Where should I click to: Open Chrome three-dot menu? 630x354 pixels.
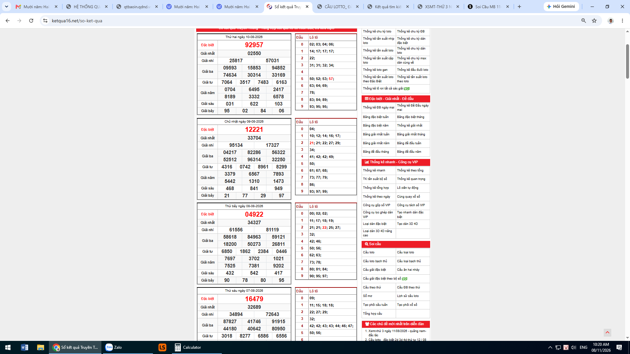click(622, 21)
